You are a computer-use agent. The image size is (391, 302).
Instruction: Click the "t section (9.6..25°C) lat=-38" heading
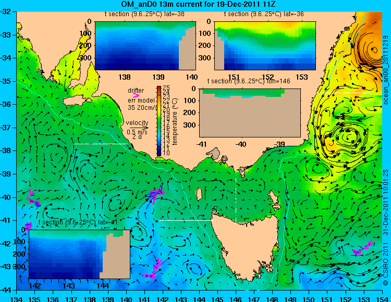(144, 14)
